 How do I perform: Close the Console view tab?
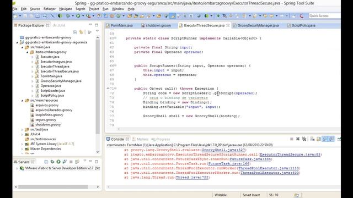pyautogui.click(x=127, y=139)
